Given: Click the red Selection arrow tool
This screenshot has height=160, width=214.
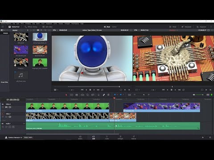Looking at the screenshot, I should point(66,95).
